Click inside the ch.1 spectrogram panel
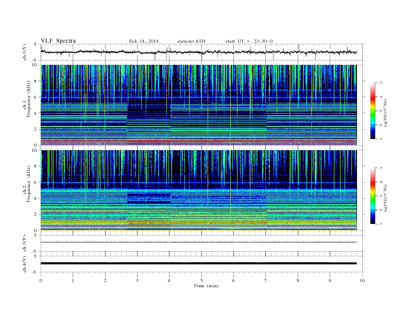The height and width of the screenshot is (315, 408). 198,105
